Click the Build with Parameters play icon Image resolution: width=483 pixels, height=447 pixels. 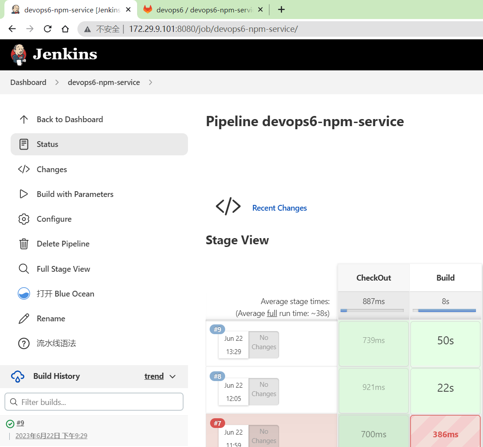(x=24, y=194)
